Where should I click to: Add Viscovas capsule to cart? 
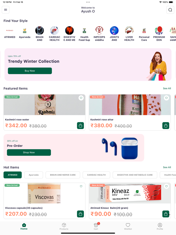tap(80, 214)
